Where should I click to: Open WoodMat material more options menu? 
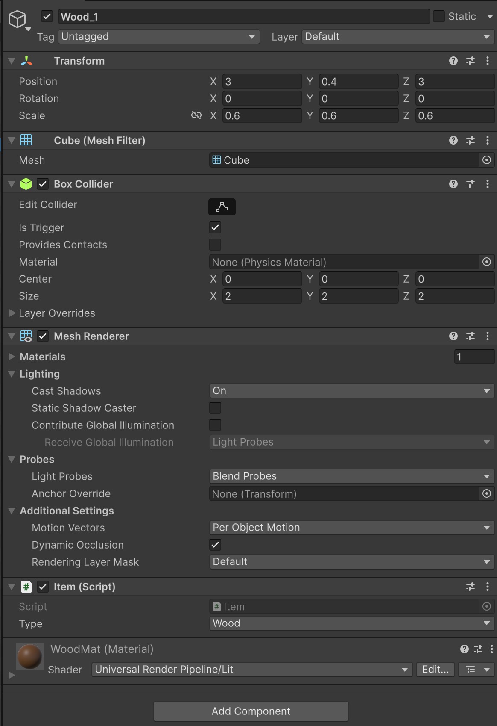pyautogui.click(x=491, y=649)
